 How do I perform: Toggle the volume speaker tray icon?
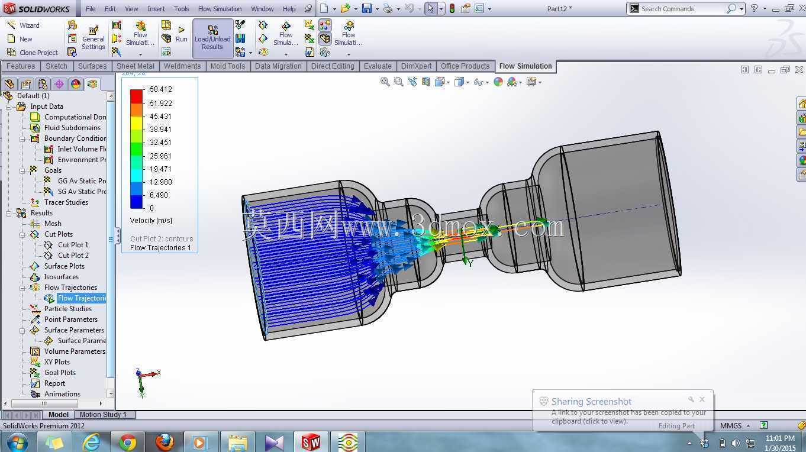[x=736, y=443]
